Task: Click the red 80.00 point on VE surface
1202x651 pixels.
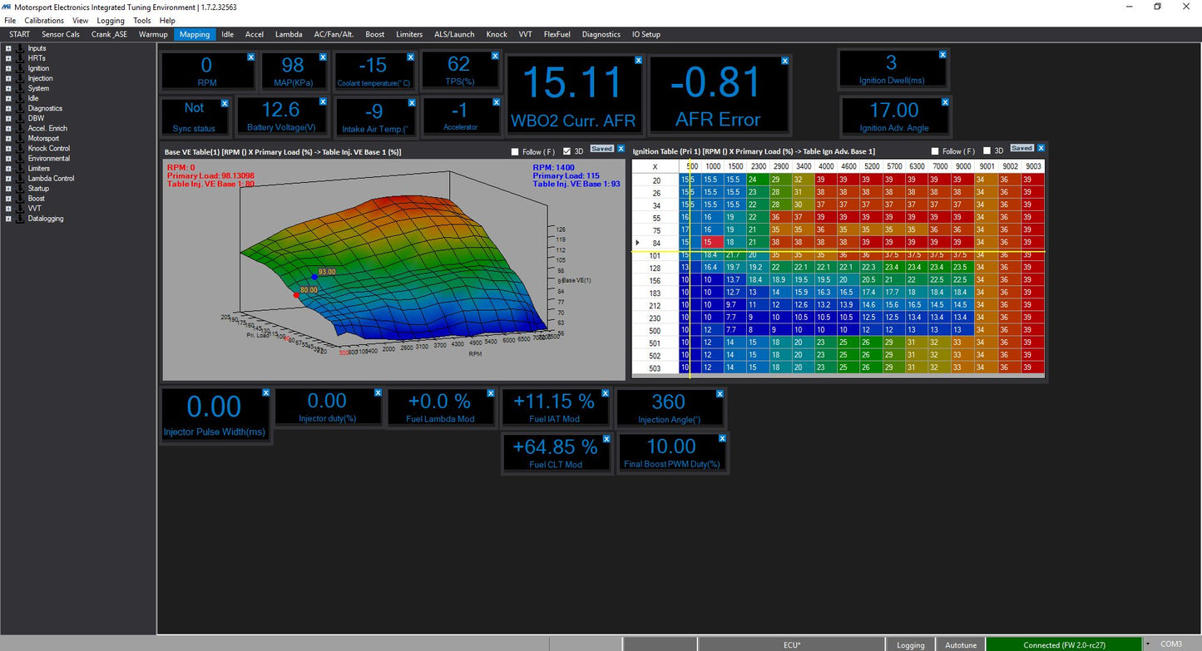Action: click(296, 295)
